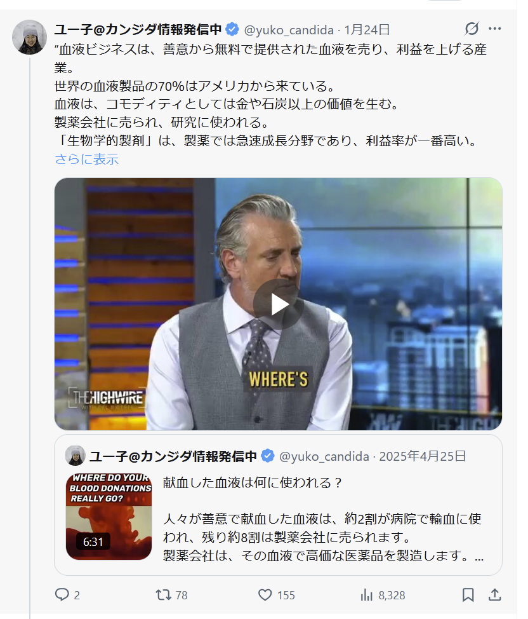This screenshot has height=619, width=528.
Task: Play the HighWire video
Action: point(278,304)
